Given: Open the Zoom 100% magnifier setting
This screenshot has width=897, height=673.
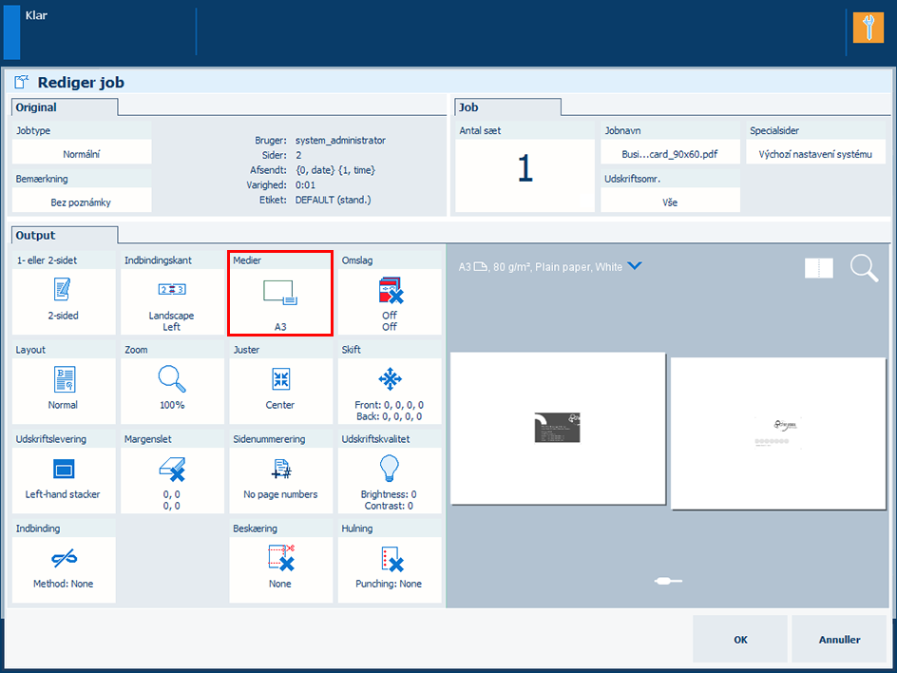Looking at the screenshot, I should [171, 380].
